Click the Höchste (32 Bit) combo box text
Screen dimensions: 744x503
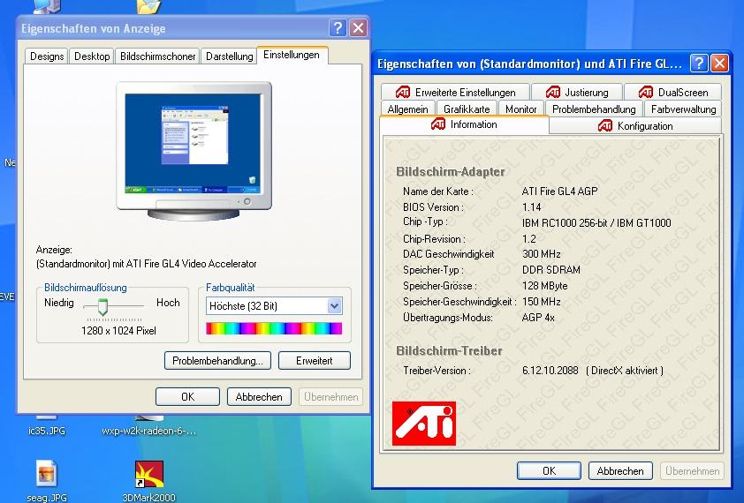click(243, 306)
